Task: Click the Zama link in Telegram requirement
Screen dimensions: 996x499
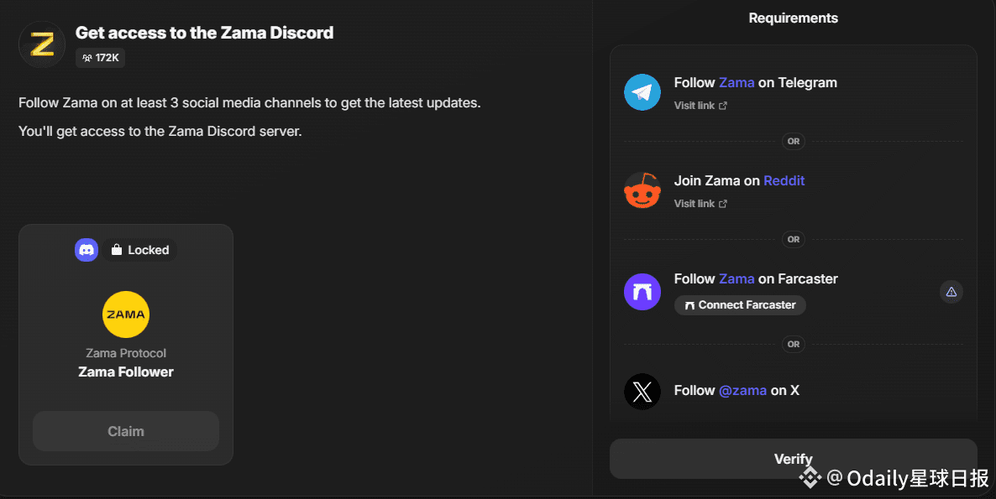Action: [737, 82]
